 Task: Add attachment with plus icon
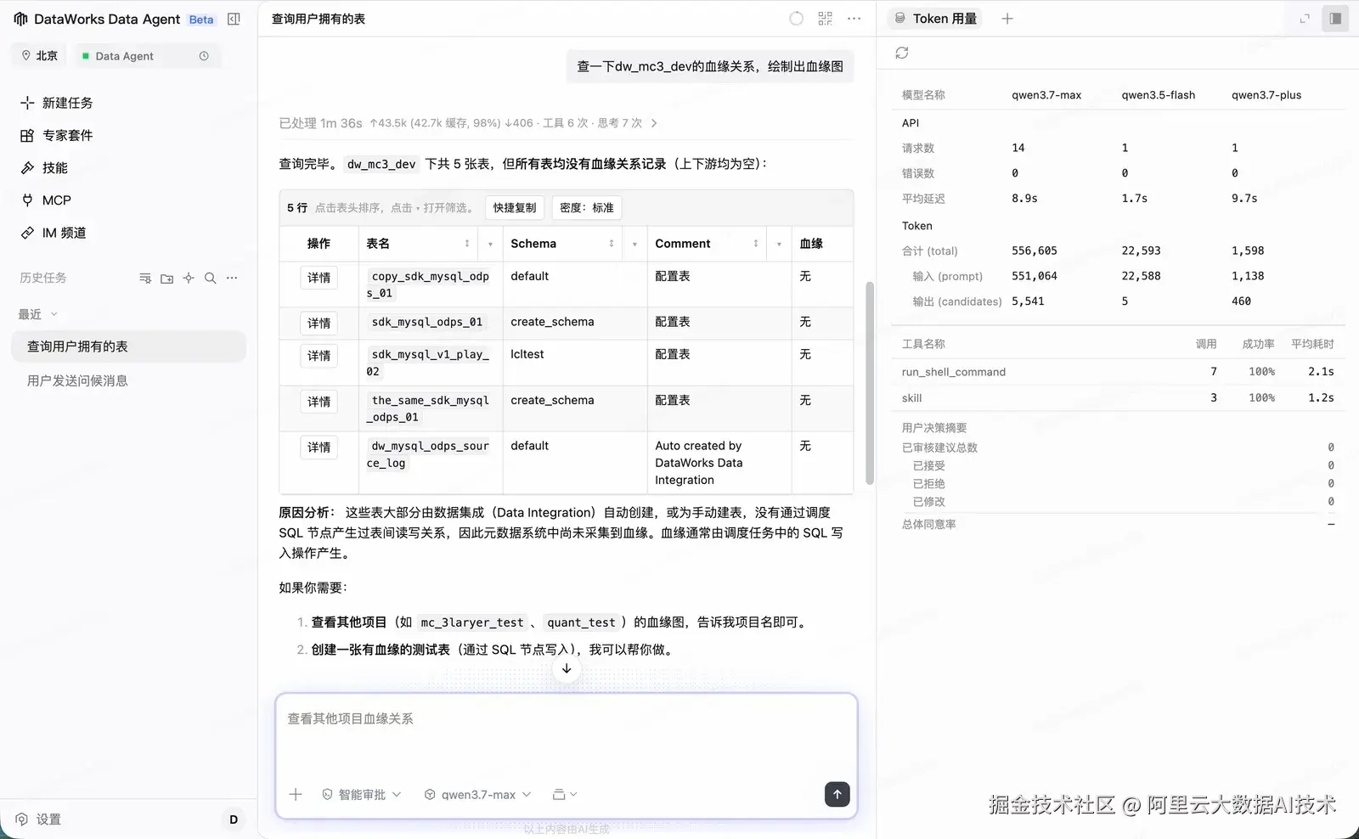296,795
